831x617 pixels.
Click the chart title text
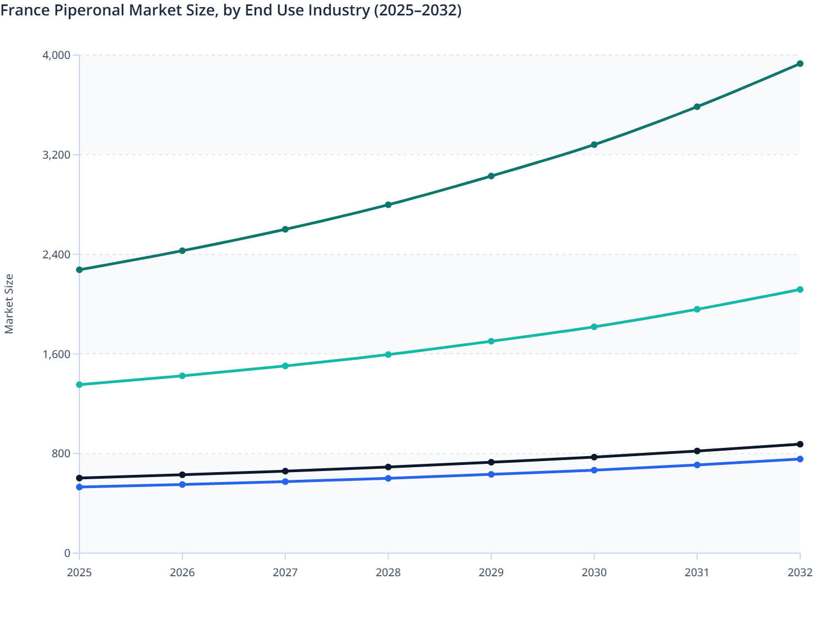(x=231, y=10)
